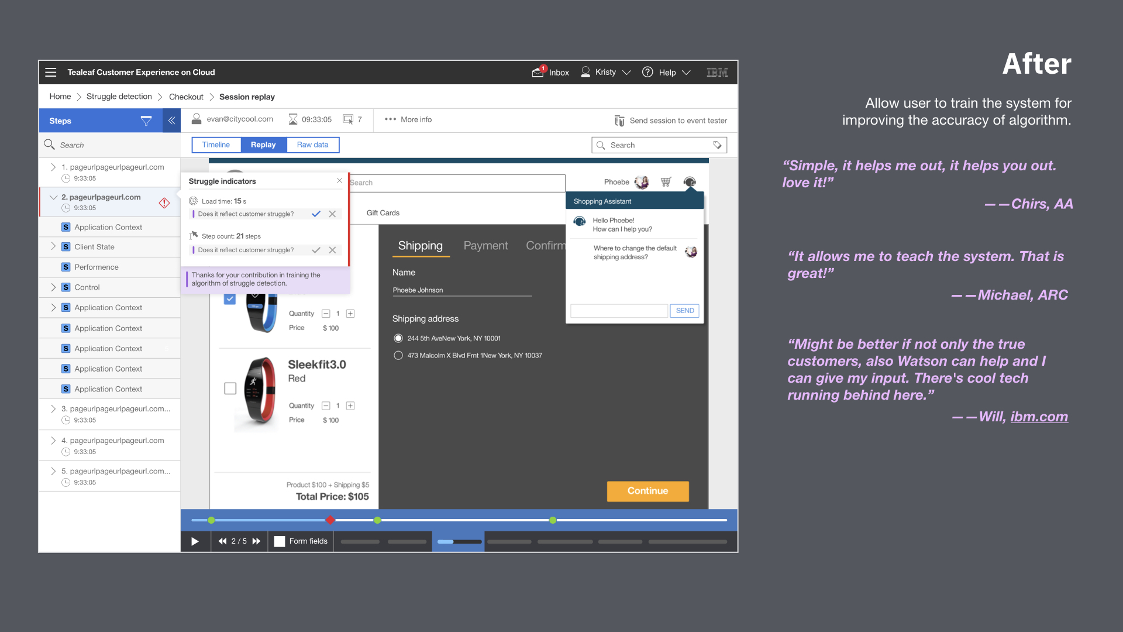Click the Continue button
This screenshot has height=632, width=1123.
click(x=647, y=491)
